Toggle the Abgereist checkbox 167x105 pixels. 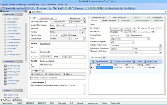139,32
